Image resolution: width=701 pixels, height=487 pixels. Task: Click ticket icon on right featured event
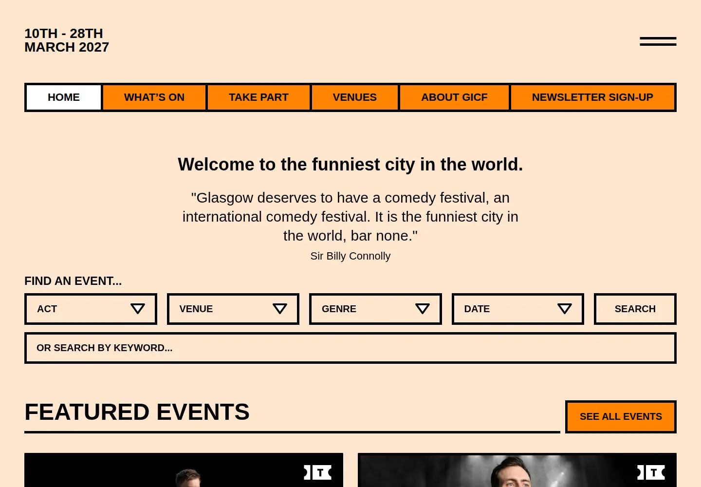click(x=651, y=472)
